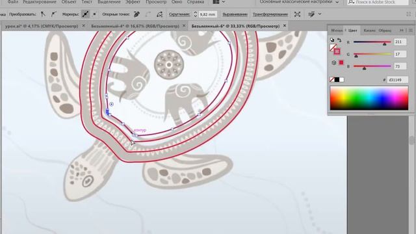The image size is (416, 234).
Task: Collapse the color panel with double-arrow
Action: tap(402, 31)
